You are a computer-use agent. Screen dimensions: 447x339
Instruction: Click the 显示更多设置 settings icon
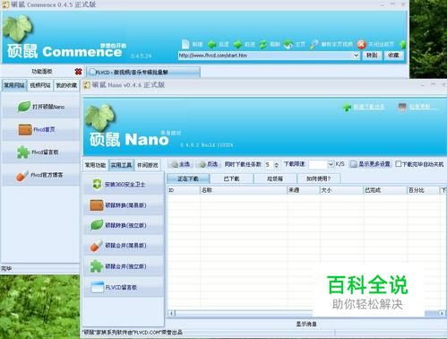click(354, 164)
